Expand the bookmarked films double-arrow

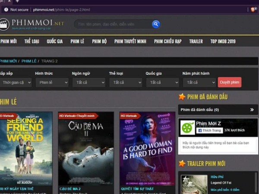point(252,110)
